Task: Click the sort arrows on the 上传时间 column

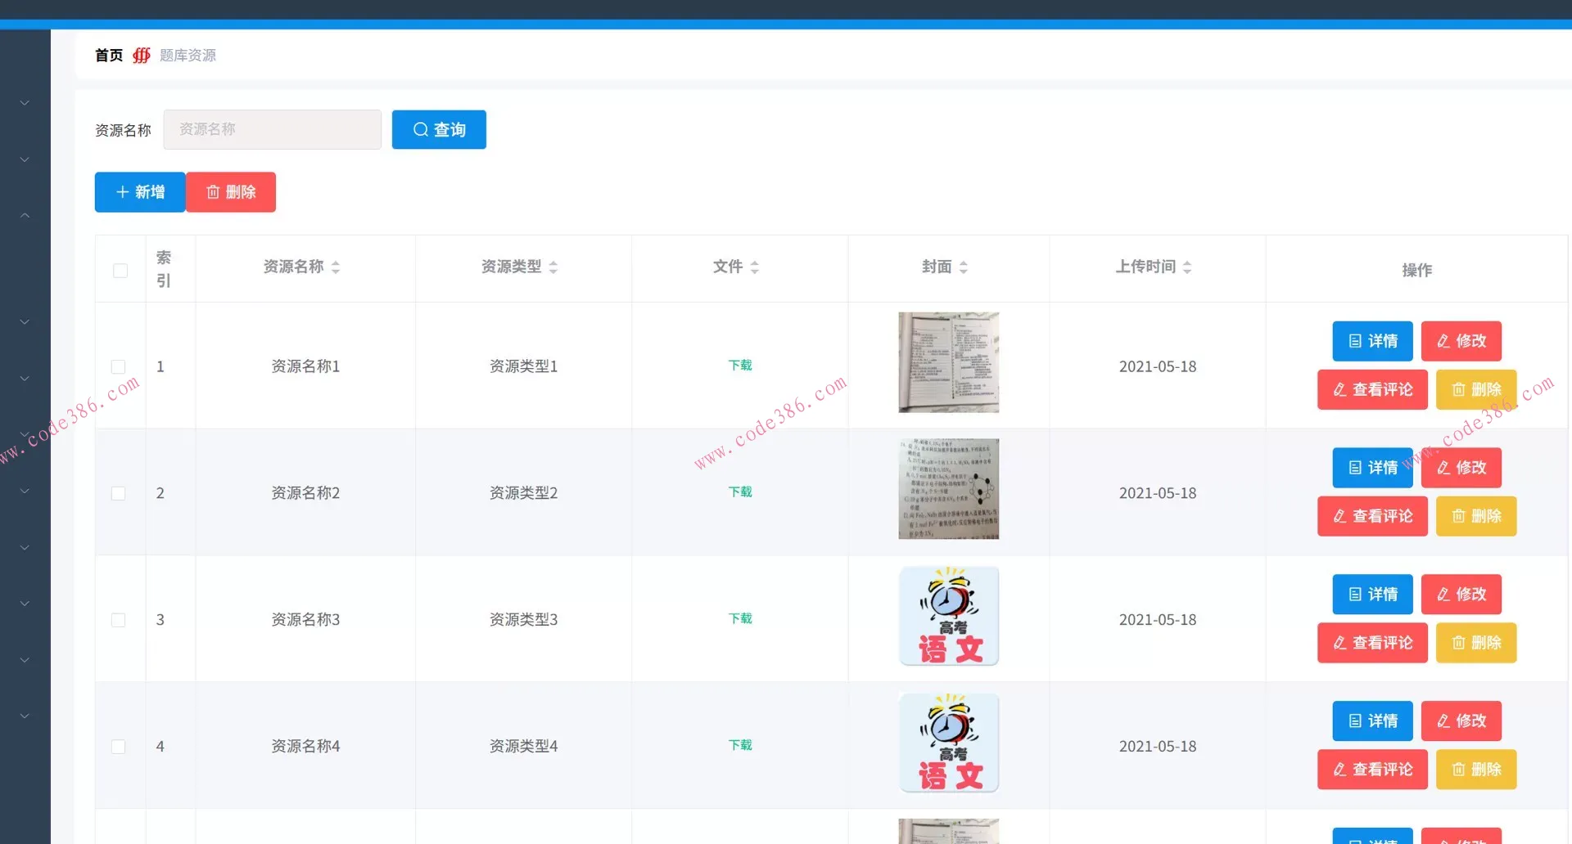Action: [x=1189, y=267]
